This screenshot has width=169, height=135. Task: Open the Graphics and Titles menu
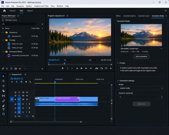pyautogui.click(x=41, y=6)
